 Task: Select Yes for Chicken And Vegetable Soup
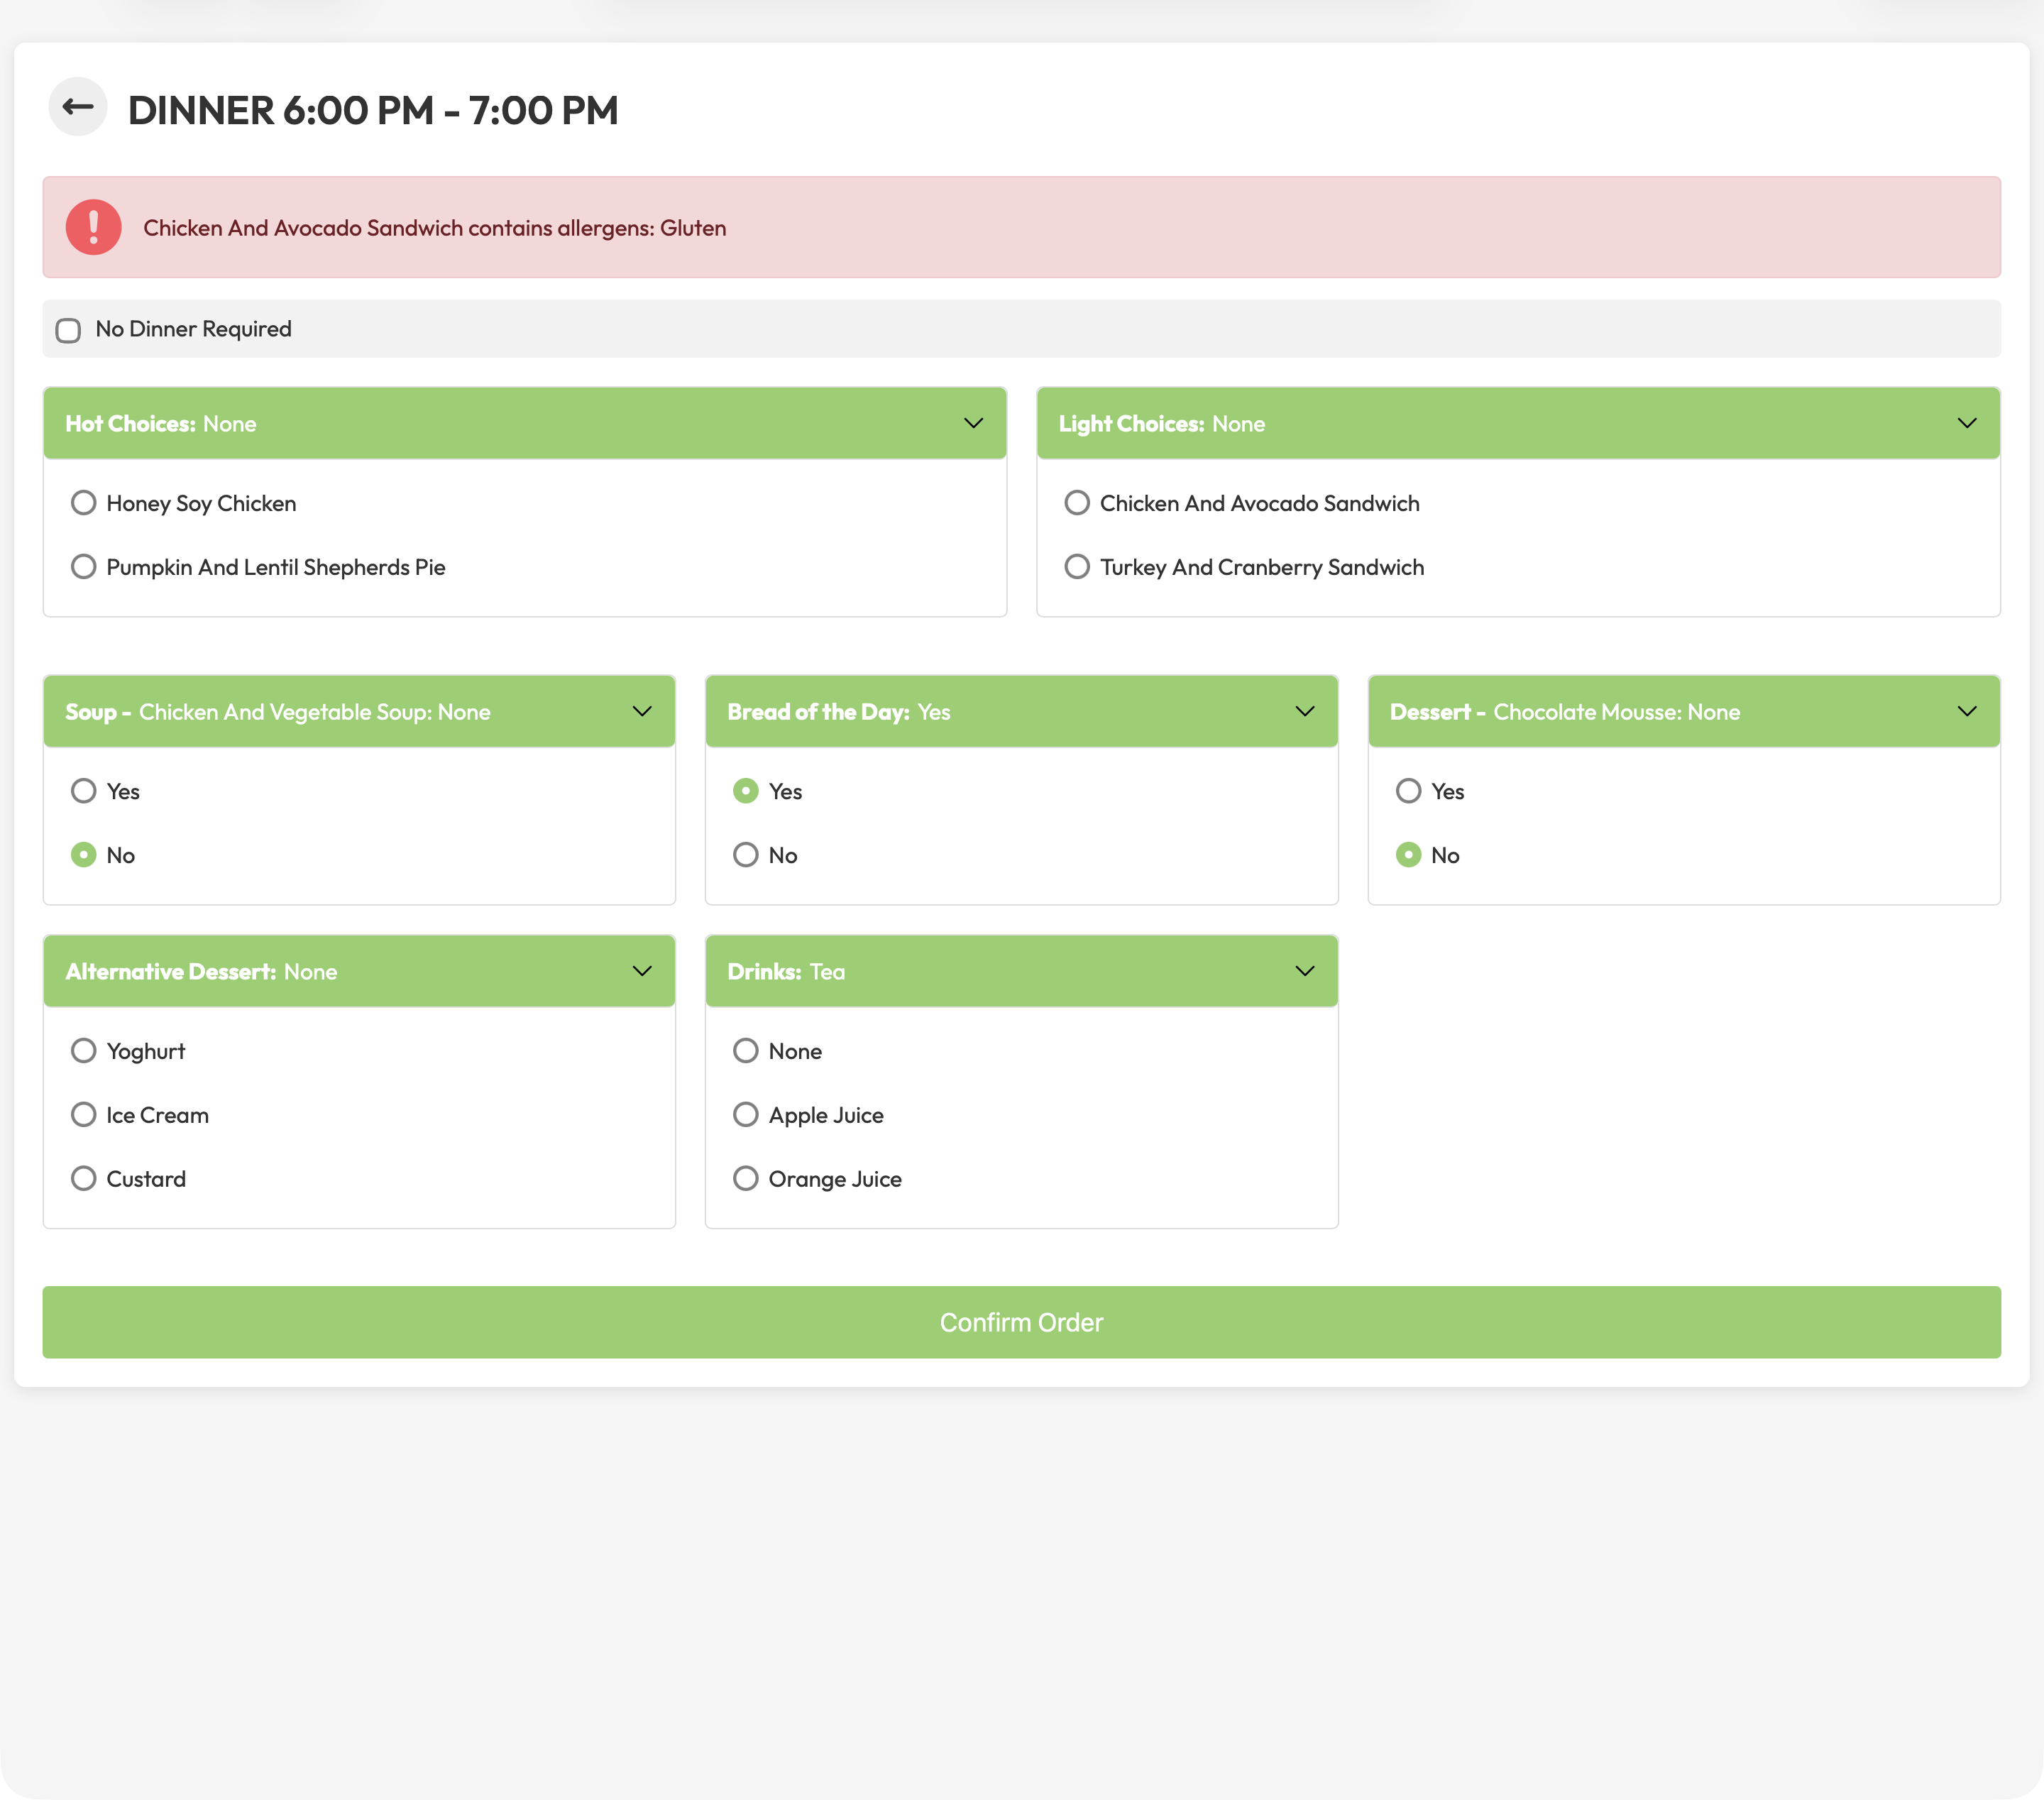click(84, 791)
